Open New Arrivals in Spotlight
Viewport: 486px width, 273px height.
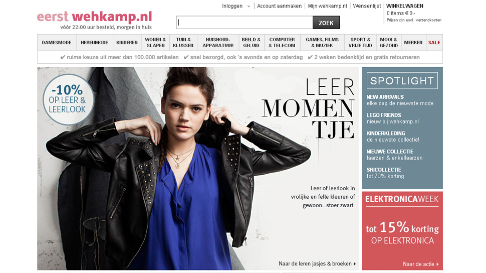tap(400, 100)
